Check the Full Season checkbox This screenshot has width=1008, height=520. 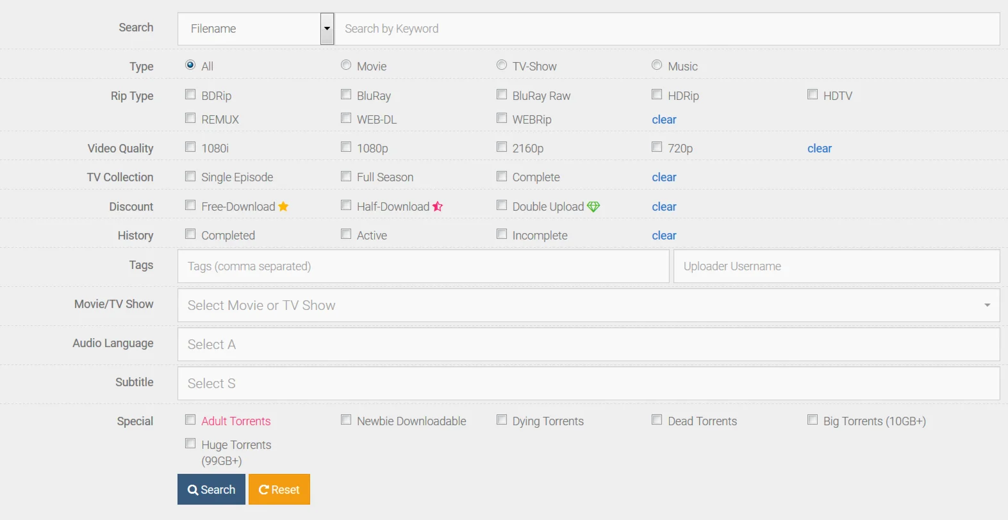[x=346, y=176]
